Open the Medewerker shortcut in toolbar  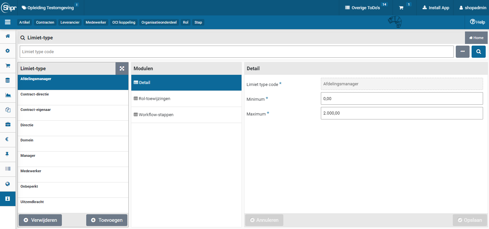coord(96,22)
